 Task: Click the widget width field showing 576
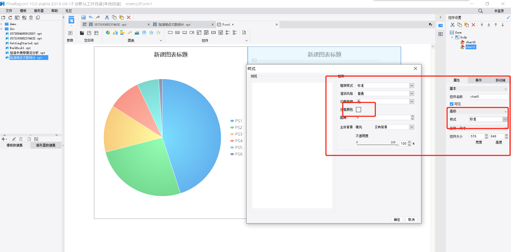pyautogui.click(x=477, y=136)
